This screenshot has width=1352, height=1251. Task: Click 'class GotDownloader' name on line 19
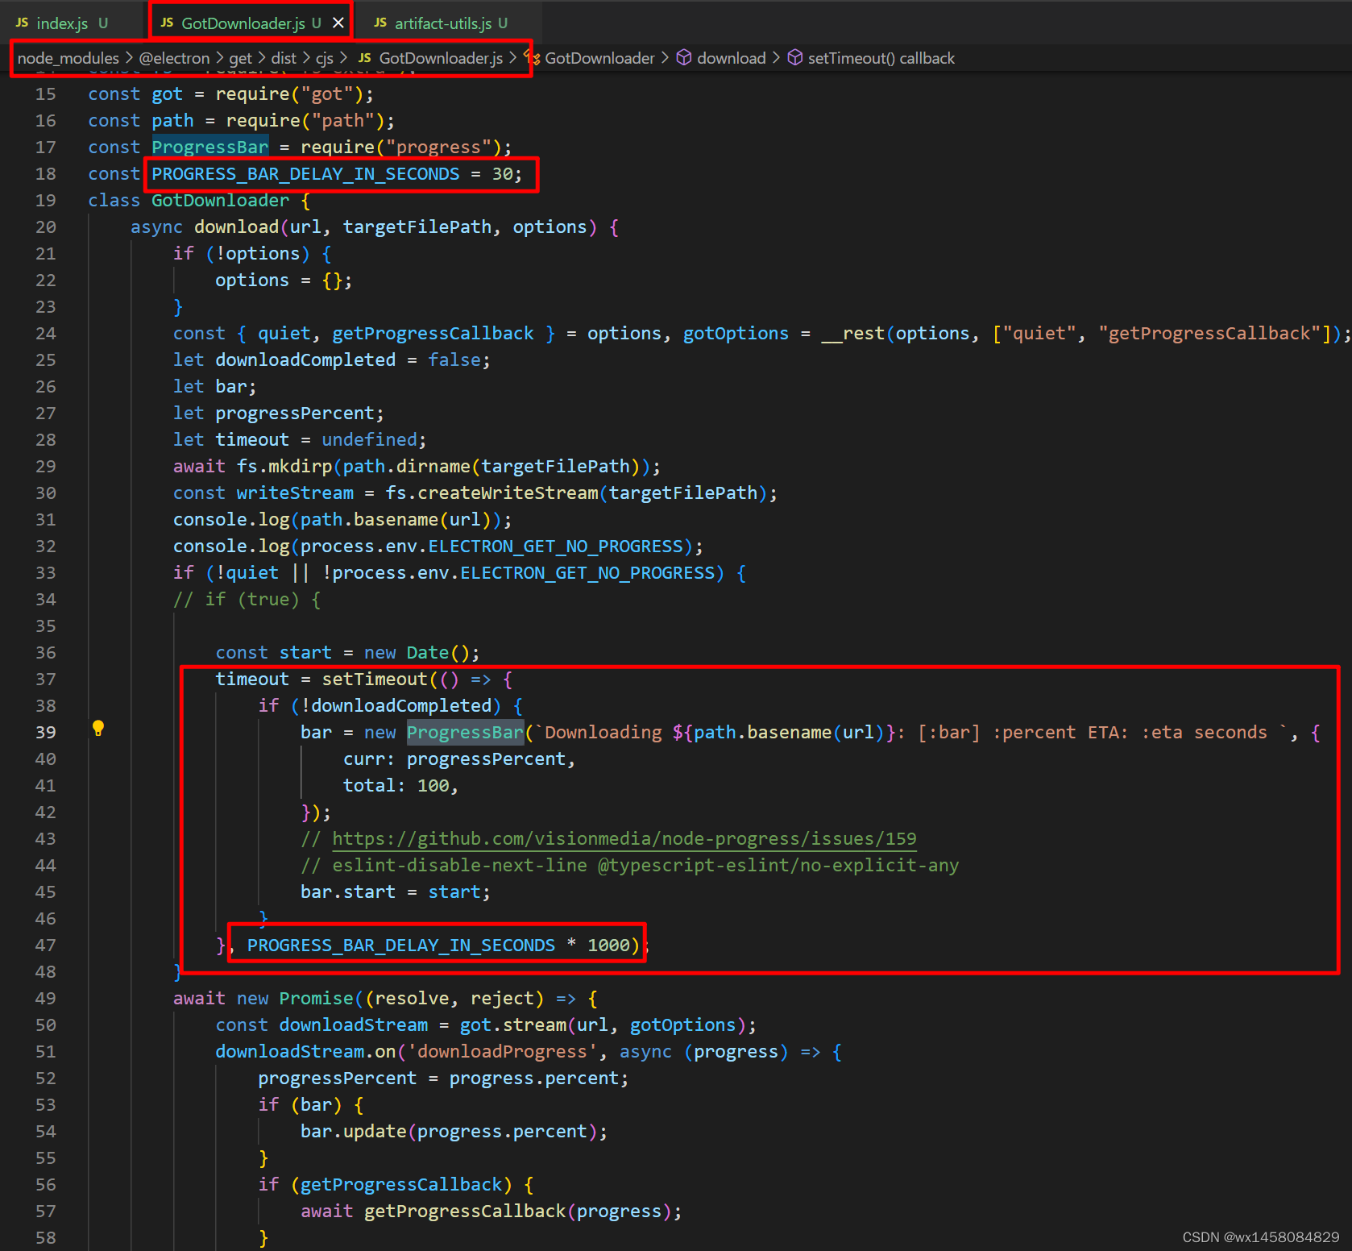(x=220, y=201)
